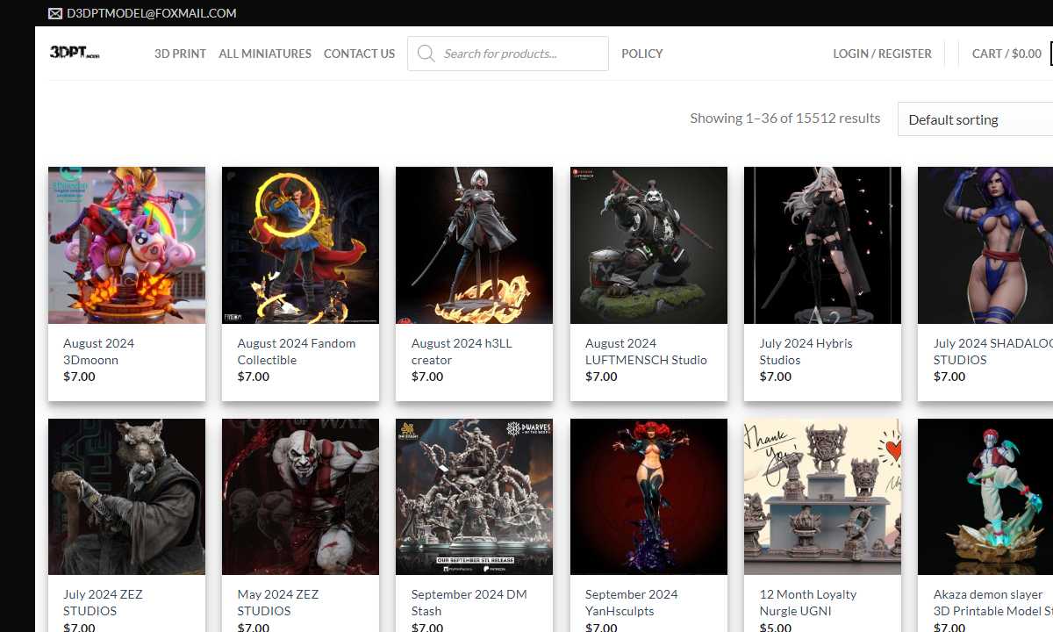Viewport: 1053px width, 632px height.
Task: Open 12 Month Loyalty Nurgle image
Action: coord(822,497)
